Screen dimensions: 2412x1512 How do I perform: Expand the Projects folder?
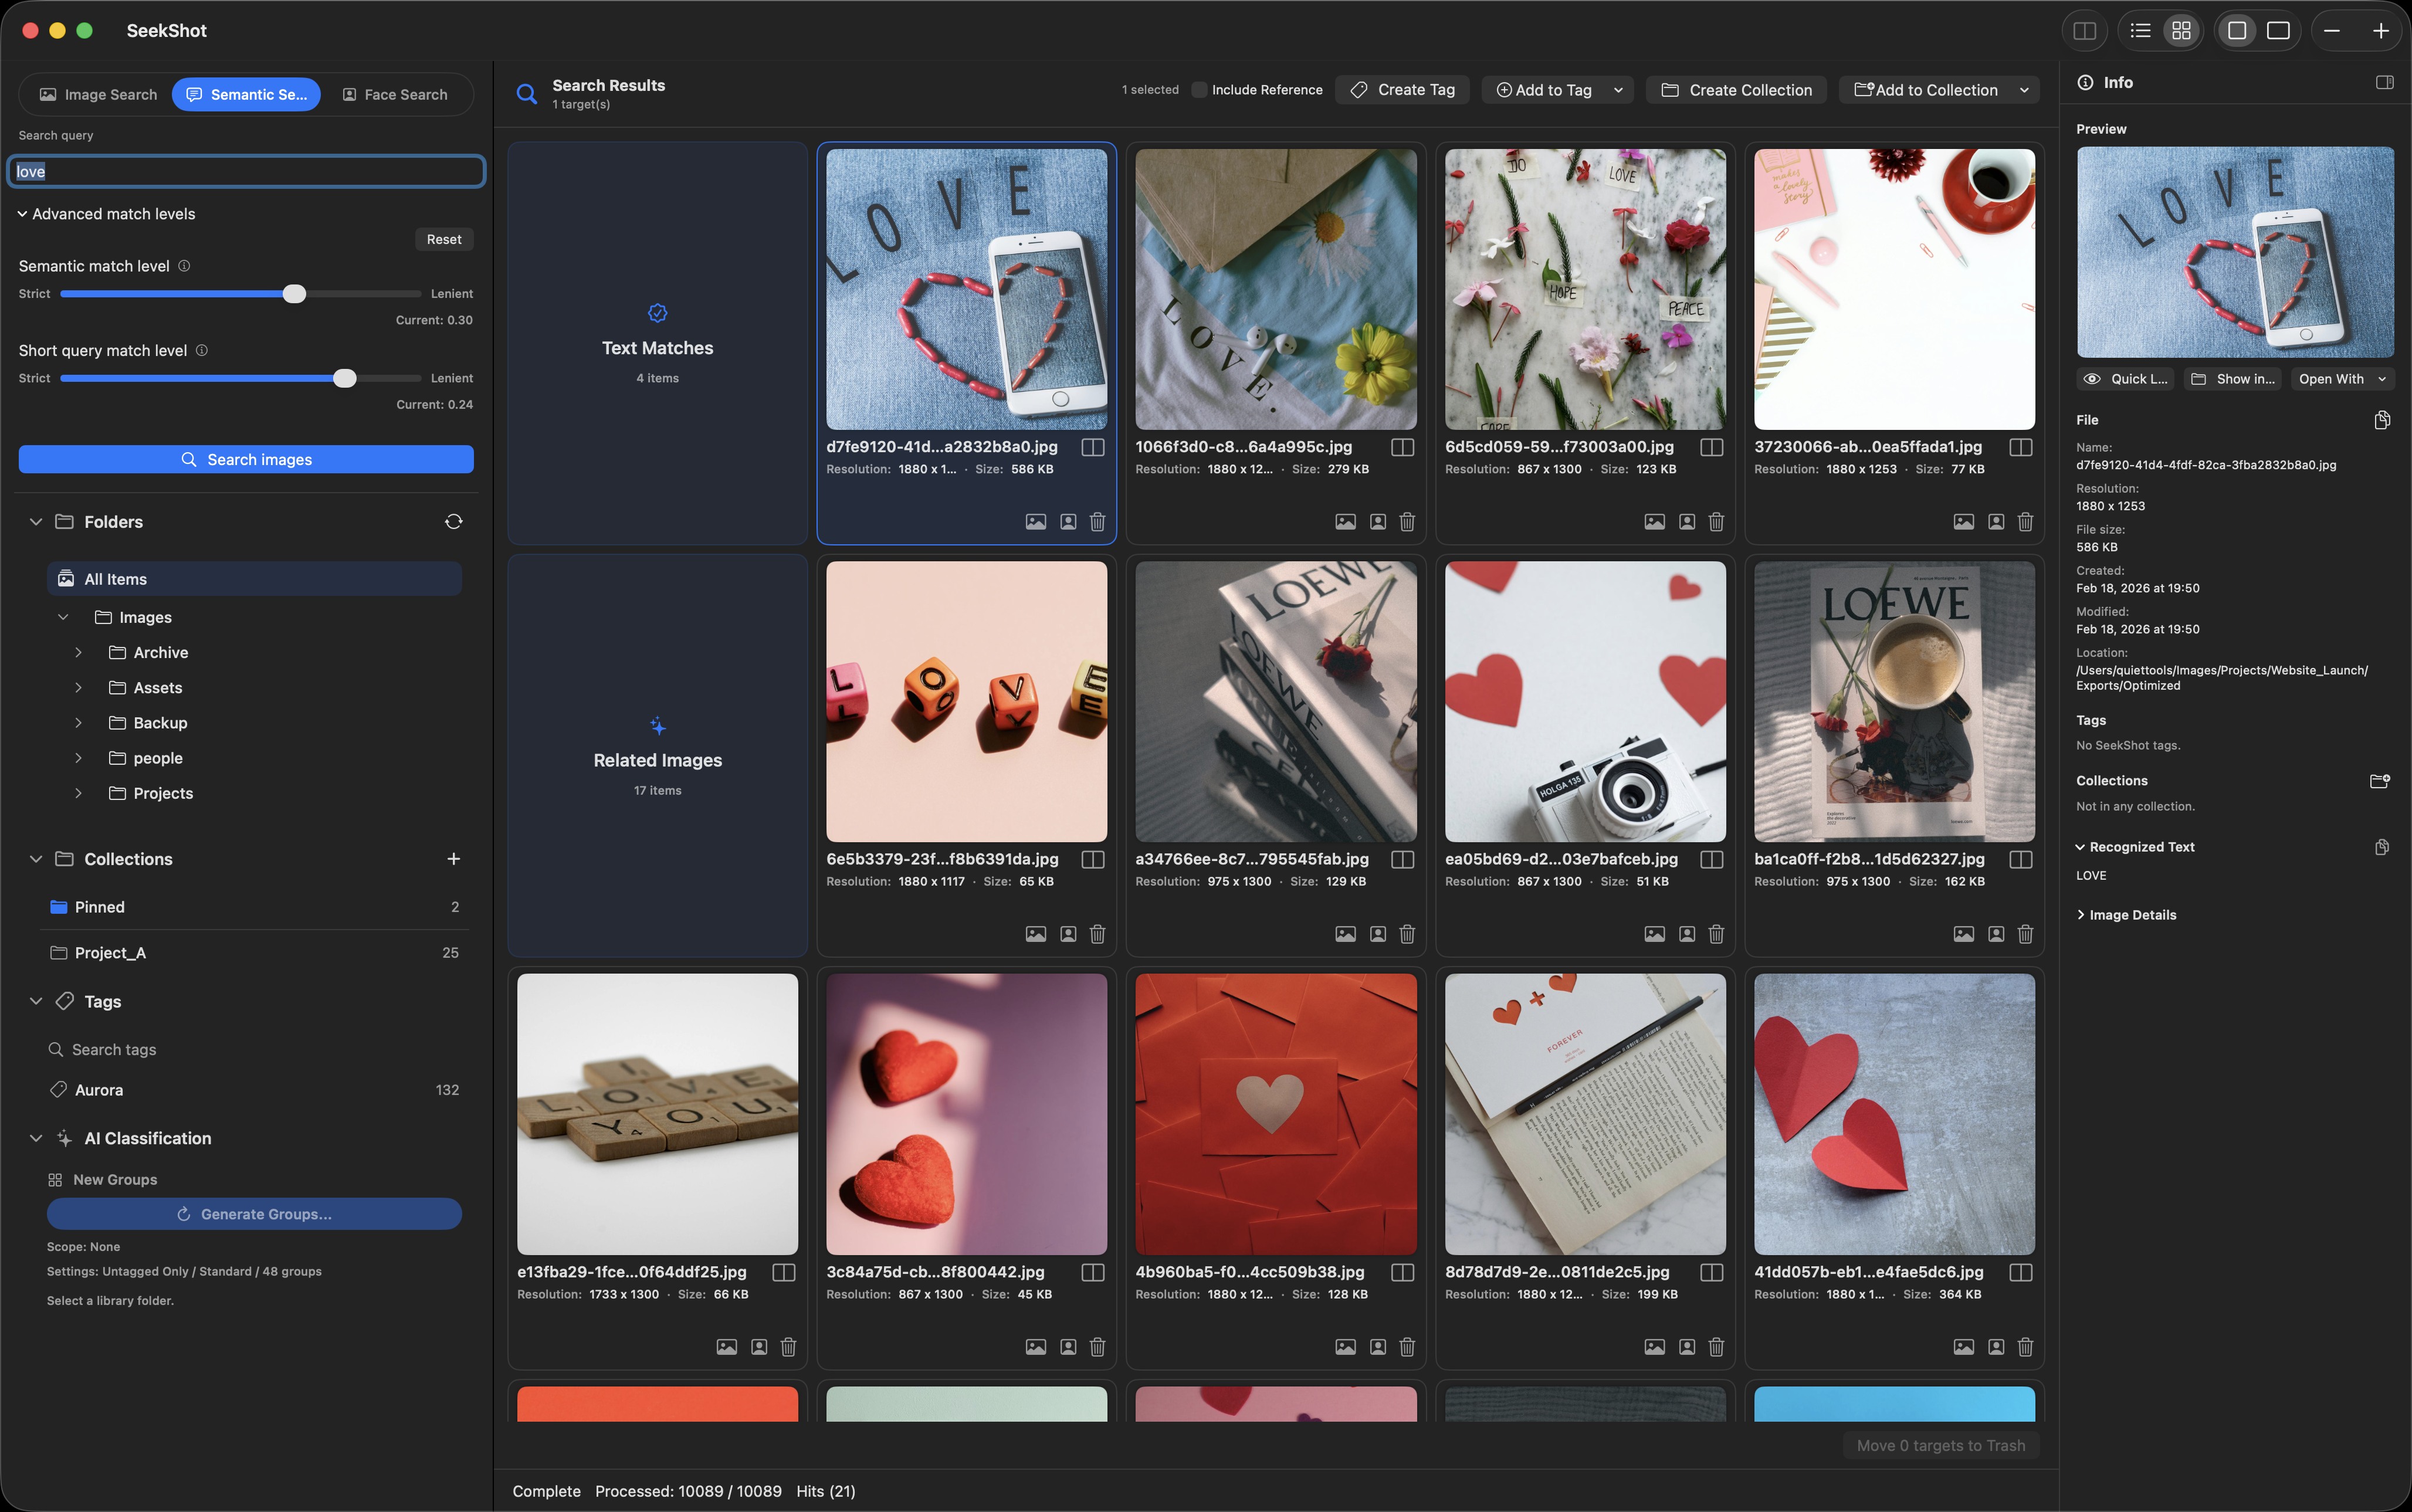(x=78, y=793)
